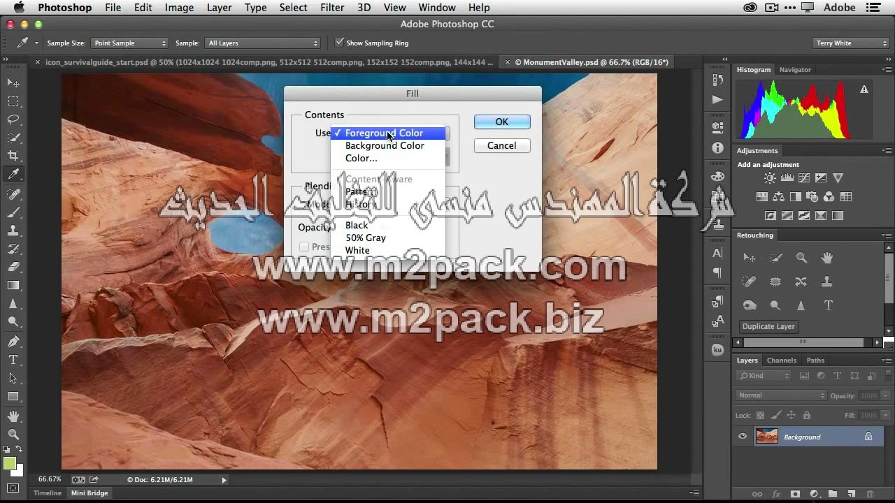This screenshot has width=895, height=503.
Task: Select the Pen tool
Action: point(13,342)
